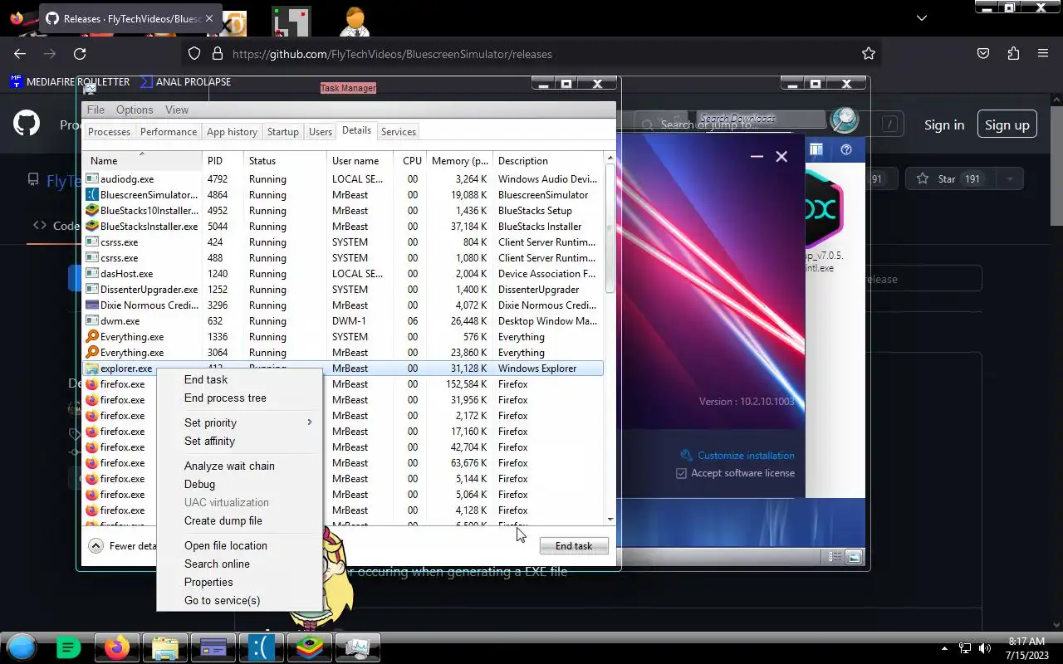Go to GitHub home logo
Screen dimensions: 1063x664
click(x=27, y=124)
